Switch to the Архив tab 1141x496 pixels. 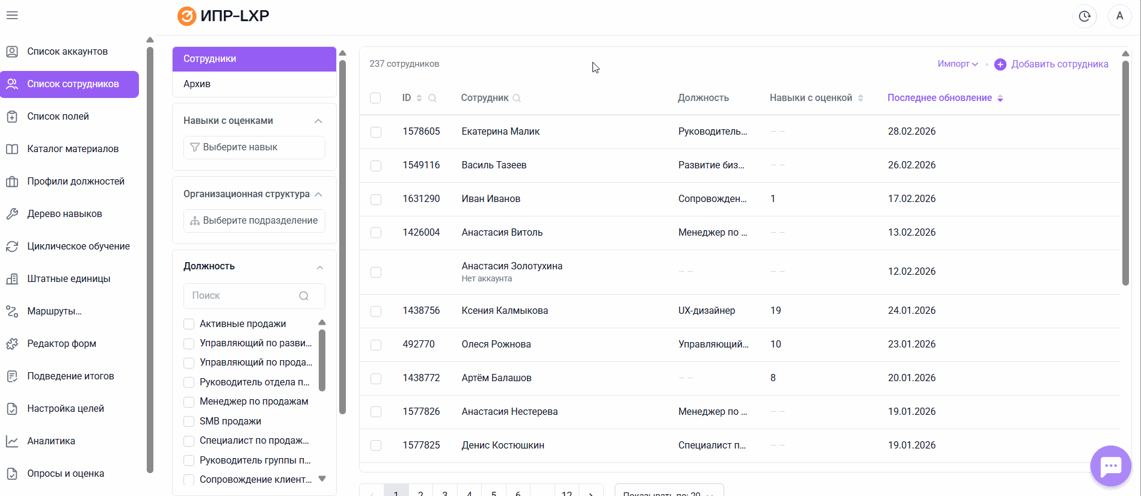coord(197,84)
